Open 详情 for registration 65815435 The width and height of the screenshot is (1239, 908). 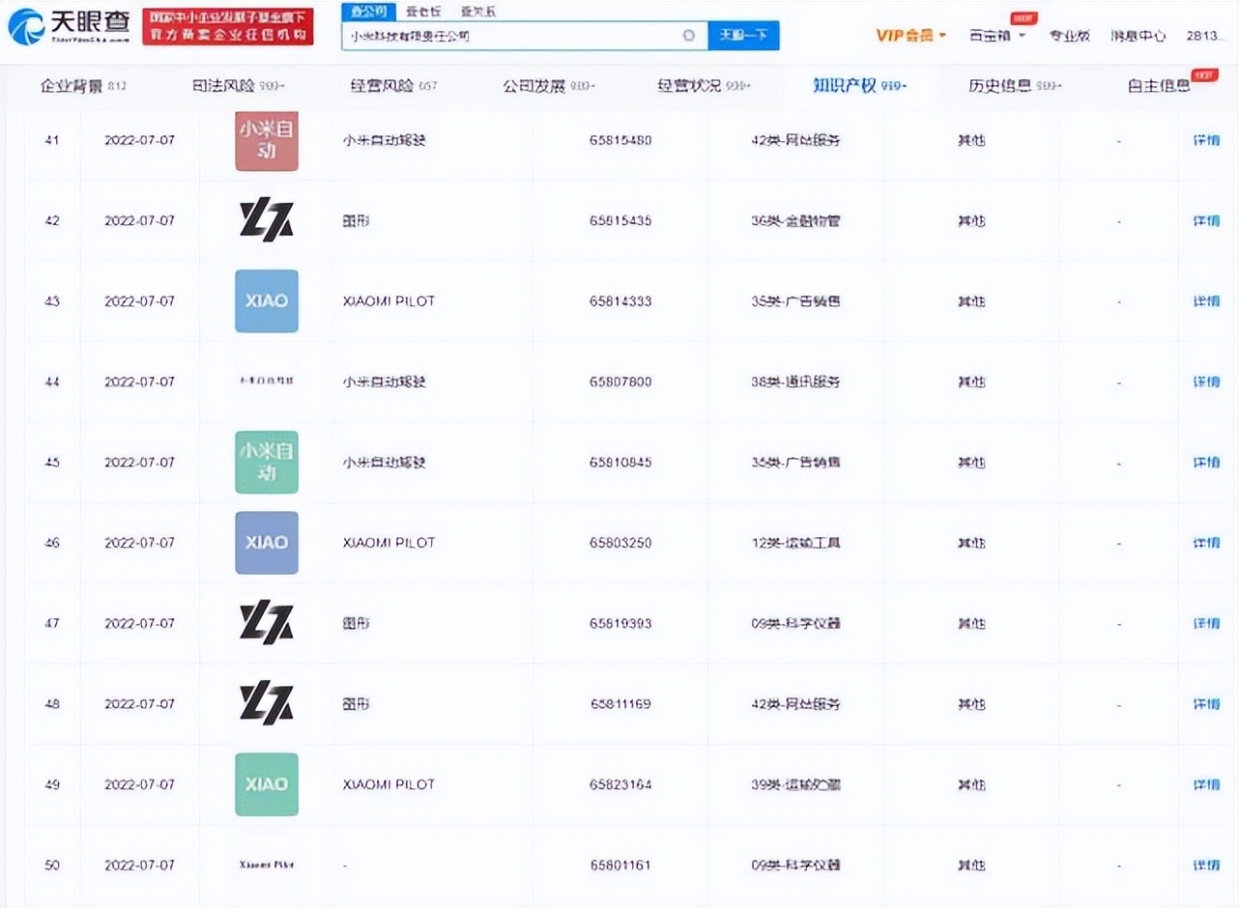(1206, 220)
